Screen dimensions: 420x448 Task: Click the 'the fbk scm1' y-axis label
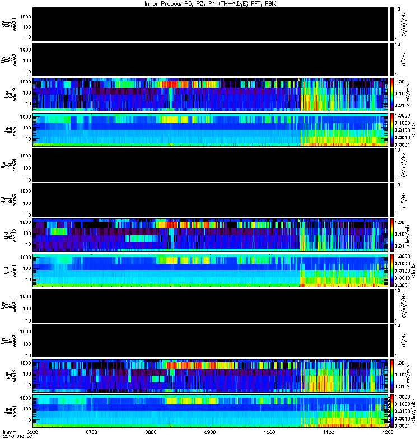click(11, 411)
